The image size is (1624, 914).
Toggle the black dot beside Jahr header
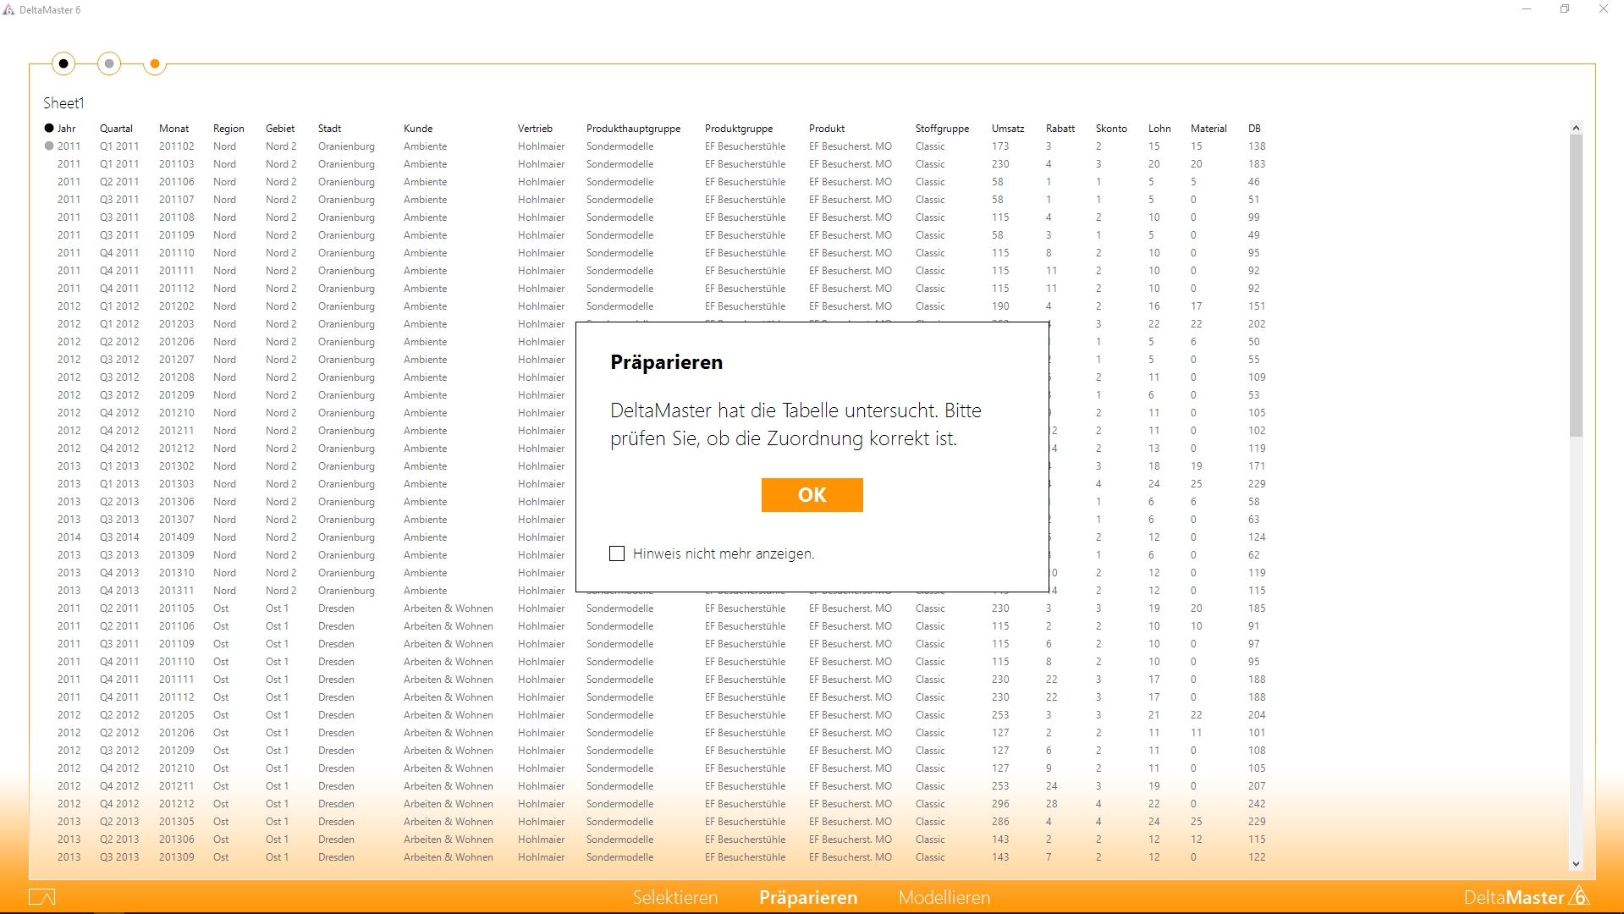pos(49,129)
